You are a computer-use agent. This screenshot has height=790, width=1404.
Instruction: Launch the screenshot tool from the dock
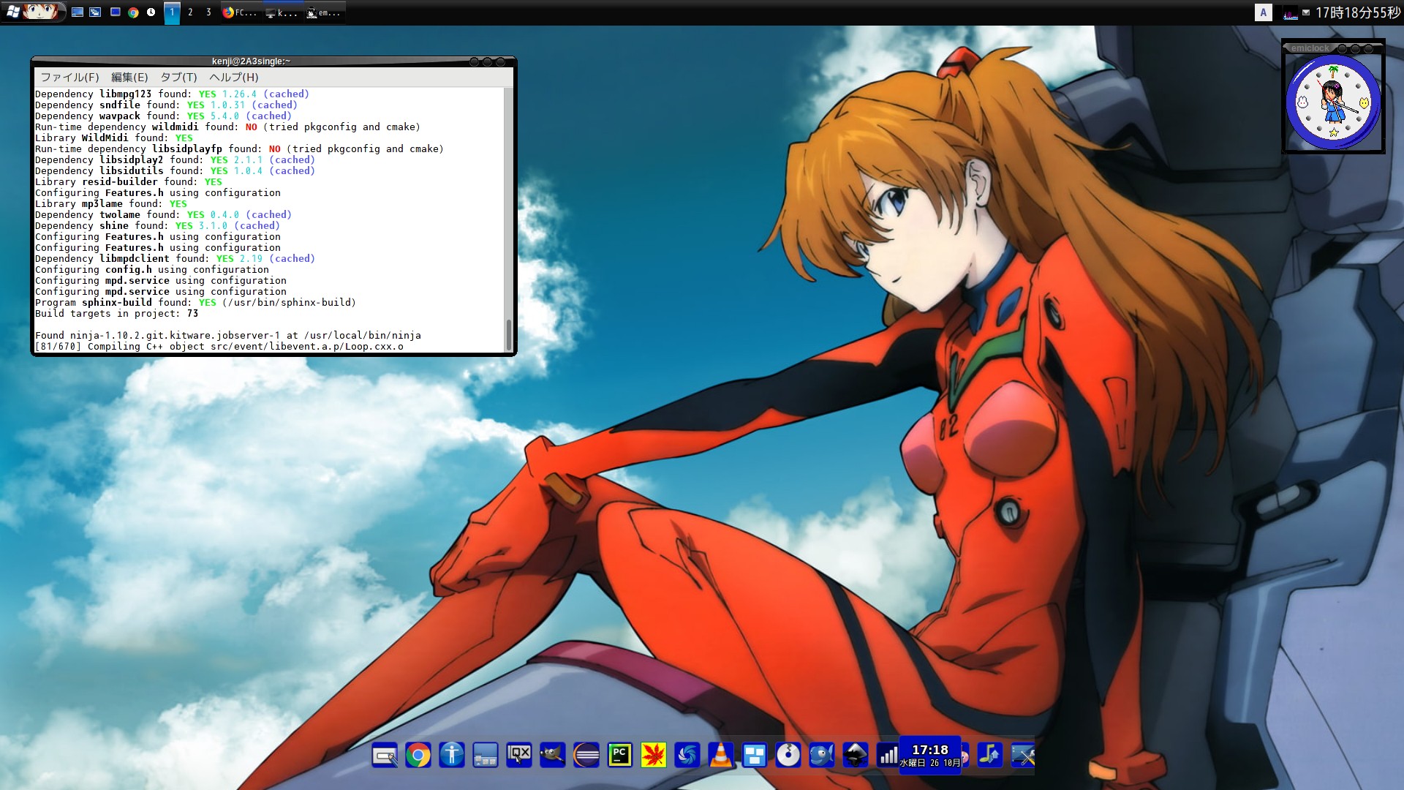point(385,756)
